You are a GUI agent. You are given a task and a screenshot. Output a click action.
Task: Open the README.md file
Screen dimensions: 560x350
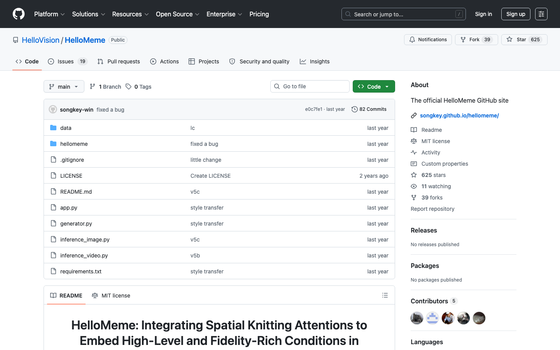(76, 191)
